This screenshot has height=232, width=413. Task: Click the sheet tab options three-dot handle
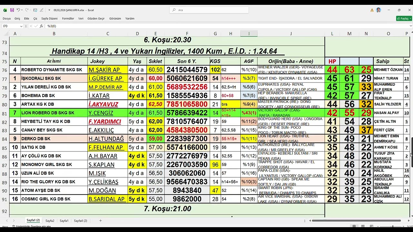[305, 221]
